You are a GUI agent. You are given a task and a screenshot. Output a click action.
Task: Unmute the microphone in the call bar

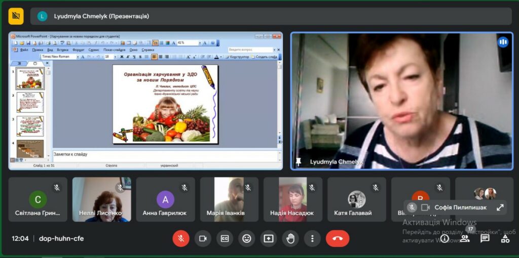point(181,238)
